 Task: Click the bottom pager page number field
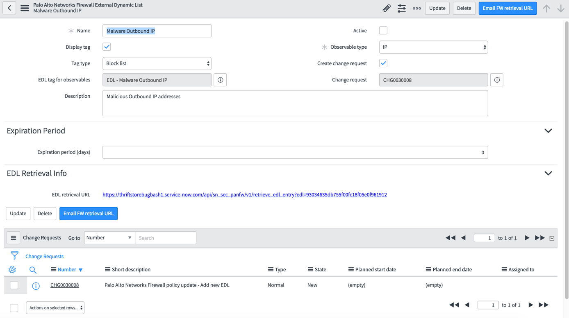488,305
